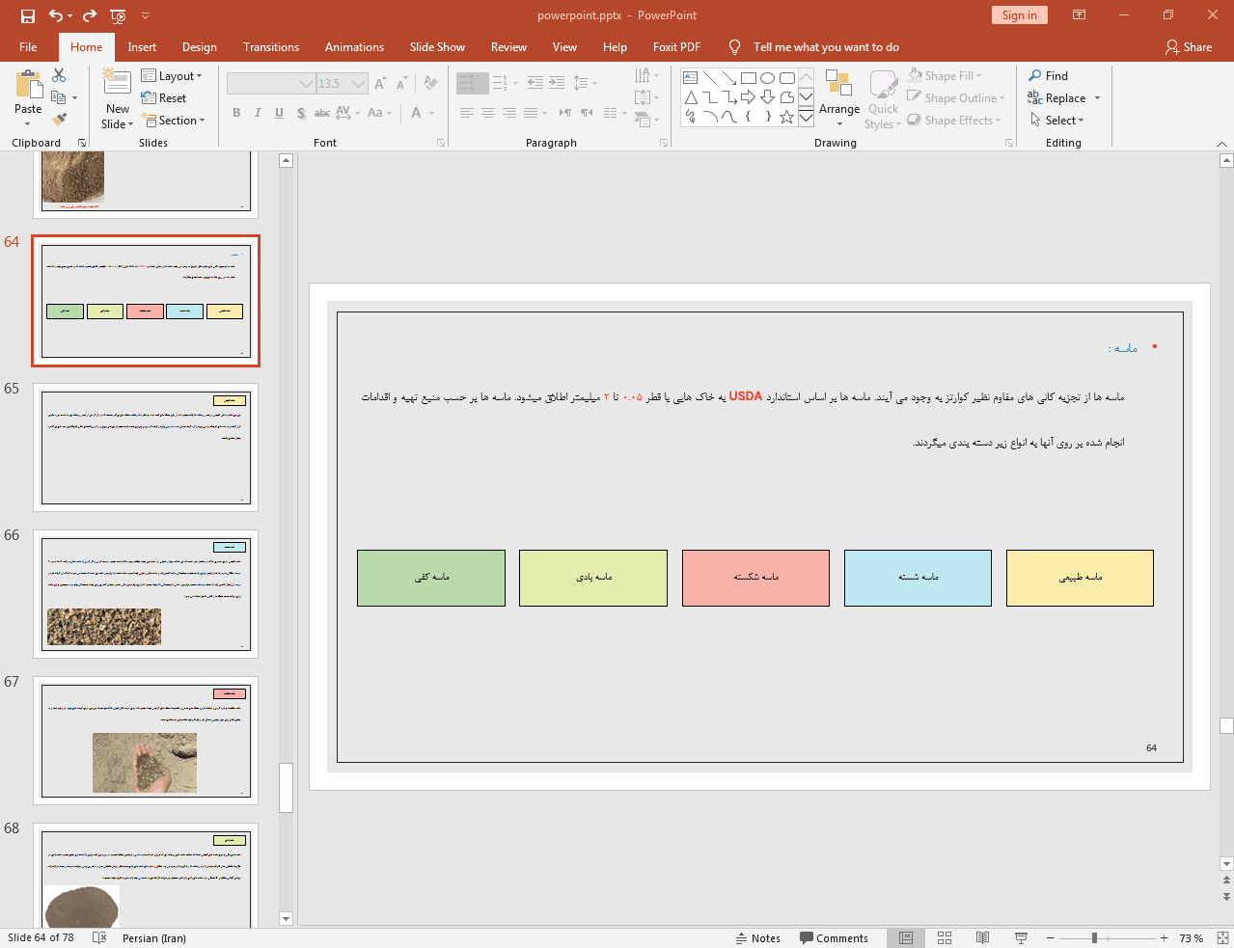Fit slide to current window icon
The width and height of the screenshot is (1234, 948).
click(1222, 937)
